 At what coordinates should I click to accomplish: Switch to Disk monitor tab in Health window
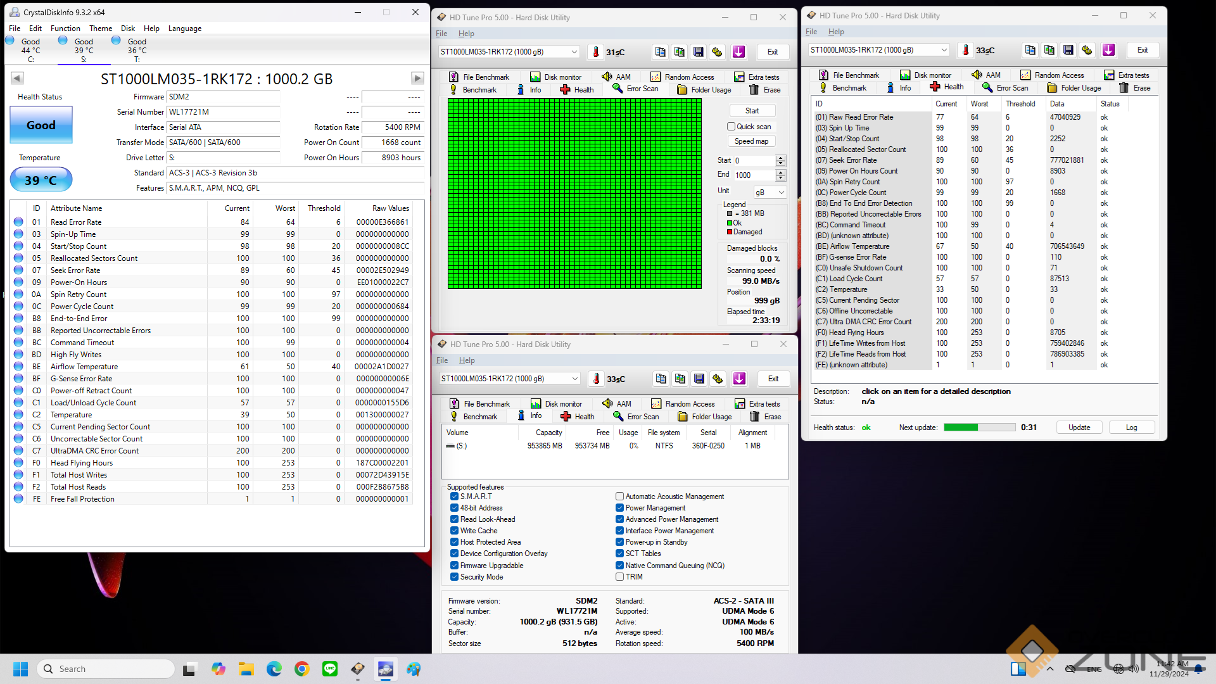click(x=925, y=75)
